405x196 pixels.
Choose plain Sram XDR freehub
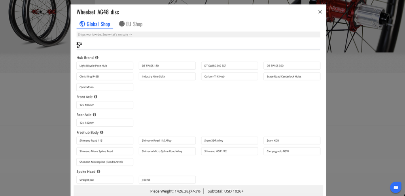(292, 141)
